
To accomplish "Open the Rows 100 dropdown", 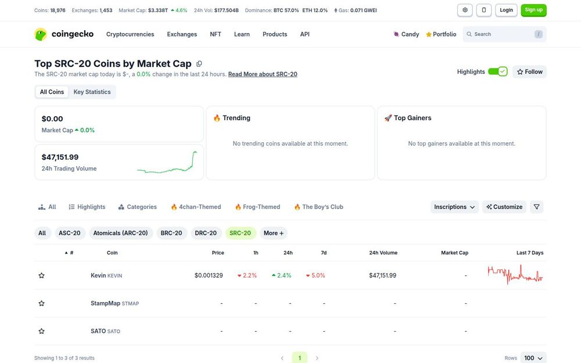I will tap(533, 358).
